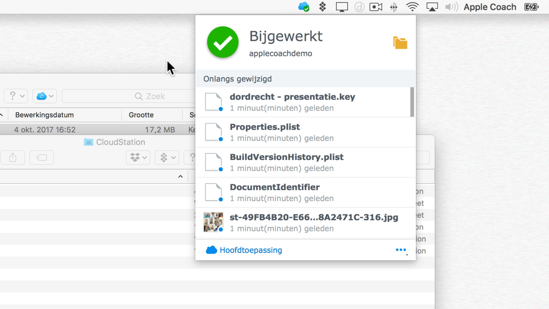The width and height of the screenshot is (549, 309).
Task: Open the Cloud Station sync dropdown in Finder toolbar
Action: (x=45, y=96)
